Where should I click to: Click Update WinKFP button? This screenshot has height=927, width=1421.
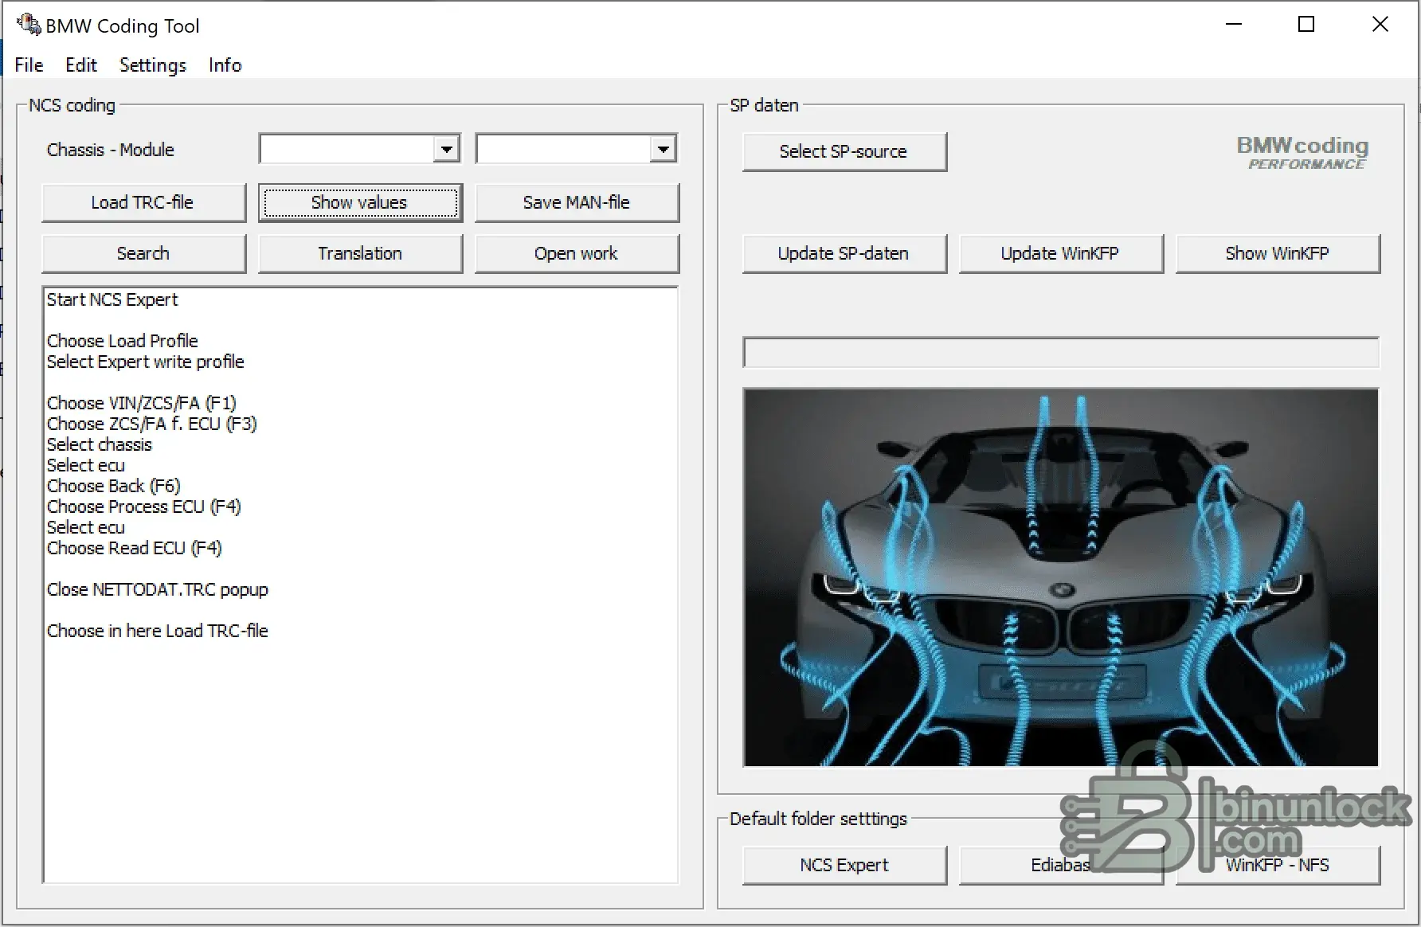1061,254
